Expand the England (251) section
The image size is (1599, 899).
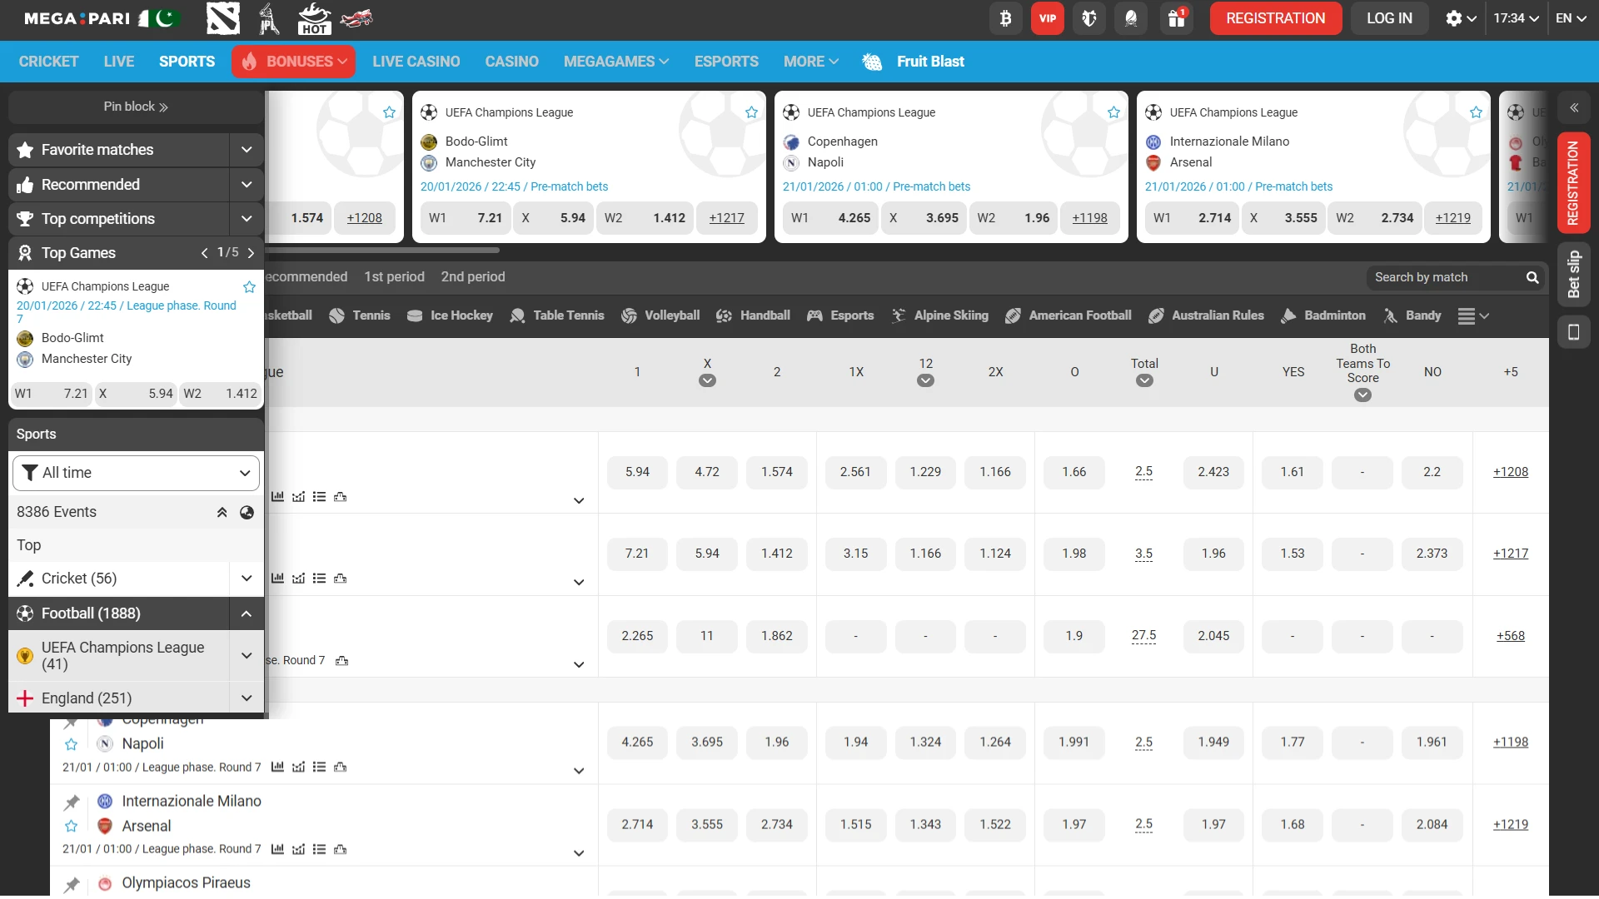[247, 698]
